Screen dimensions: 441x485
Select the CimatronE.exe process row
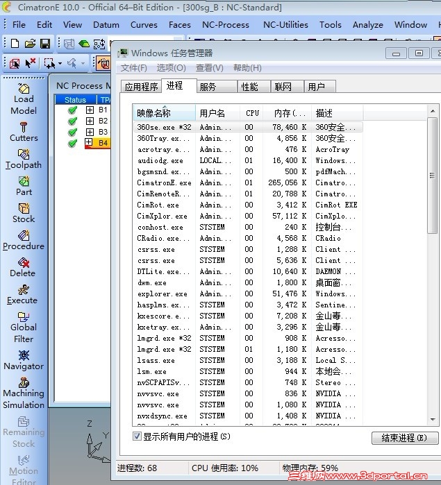(x=248, y=182)
